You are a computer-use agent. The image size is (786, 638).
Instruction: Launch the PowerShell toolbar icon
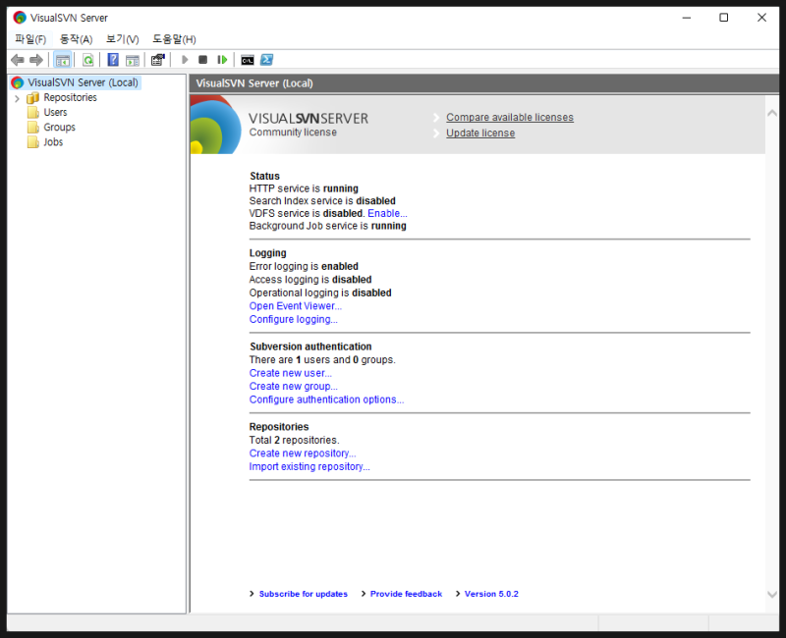point(266,60)
